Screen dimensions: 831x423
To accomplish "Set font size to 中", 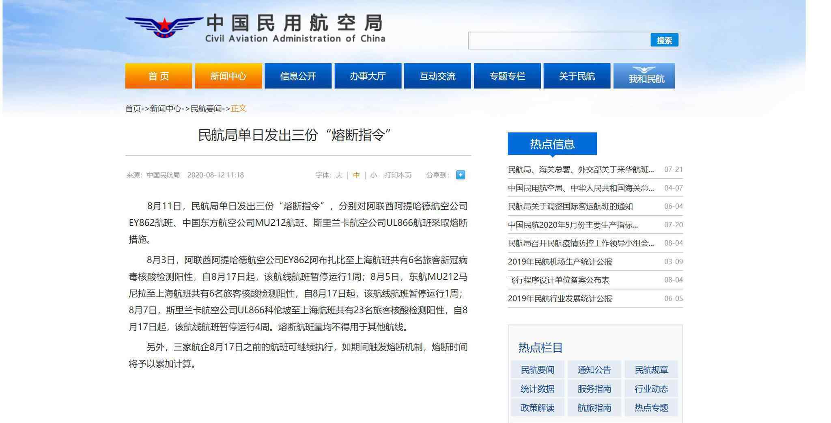I will click(x=356, y=175).
